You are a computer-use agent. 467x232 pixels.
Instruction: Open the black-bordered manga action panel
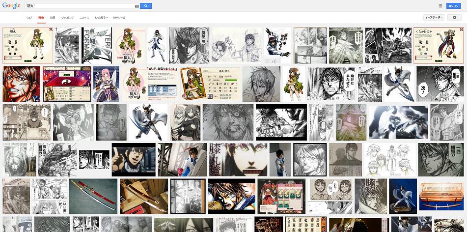tap(281, 122)
